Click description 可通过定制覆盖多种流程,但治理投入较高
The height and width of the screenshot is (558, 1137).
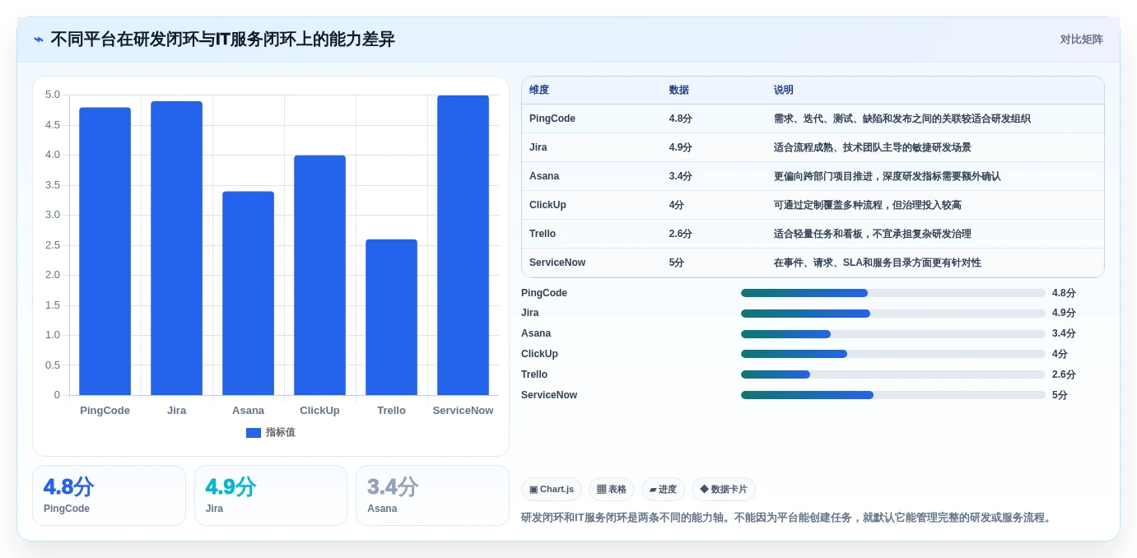click(x=867, y=205)
